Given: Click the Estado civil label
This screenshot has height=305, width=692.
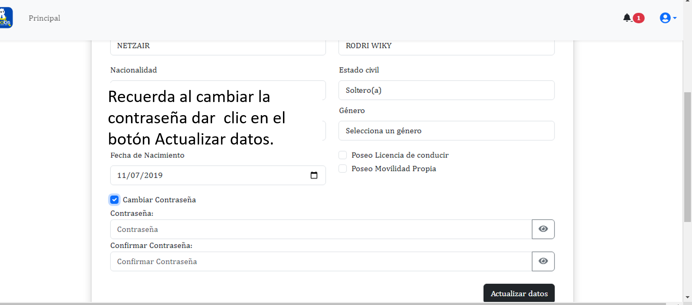Looking at the screenshot, I should point(359,70).
